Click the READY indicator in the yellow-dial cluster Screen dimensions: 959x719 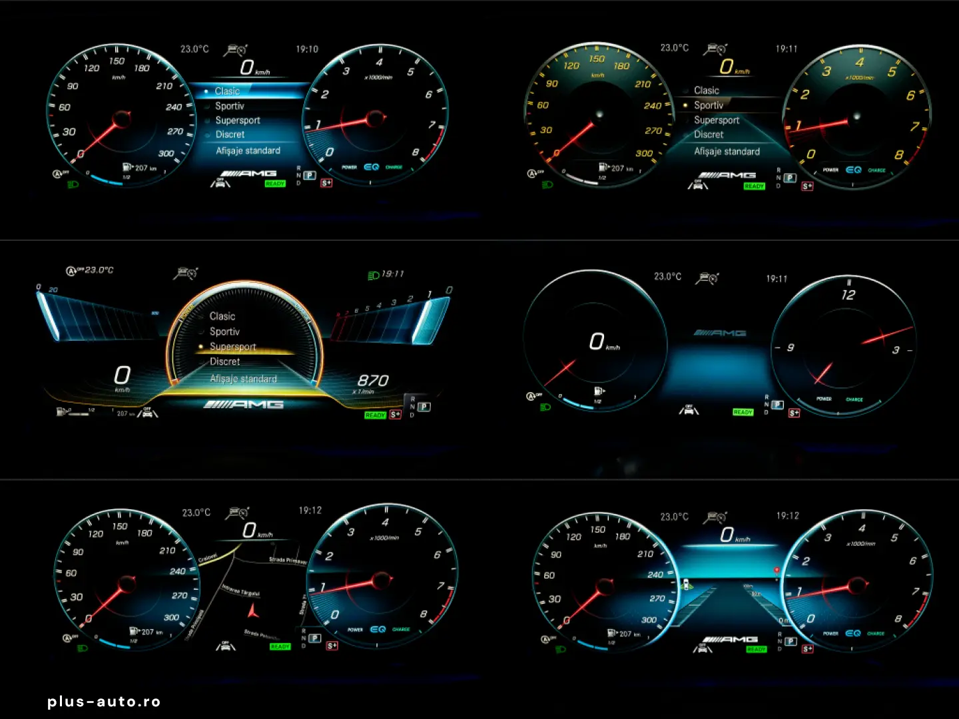754,186
